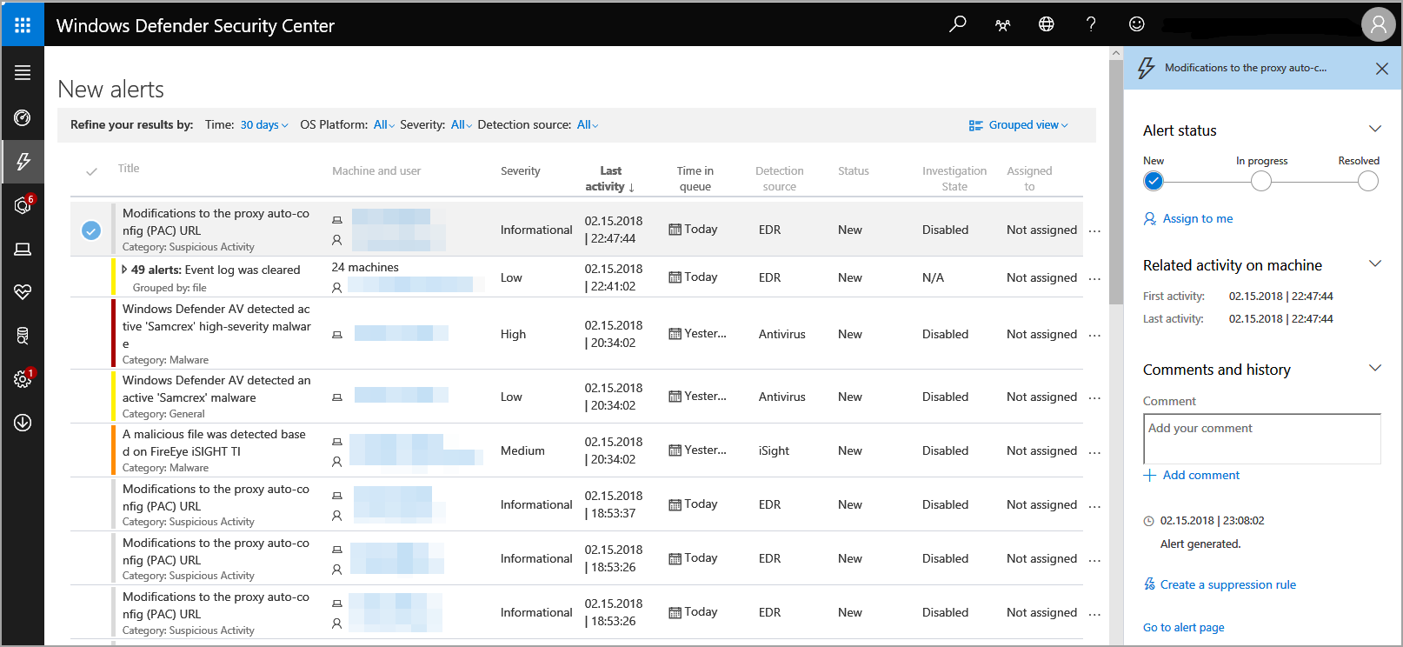Viewport: 1403px width, 647px height.
Task: Set alert status to In progress
Action: point(1260,181)
